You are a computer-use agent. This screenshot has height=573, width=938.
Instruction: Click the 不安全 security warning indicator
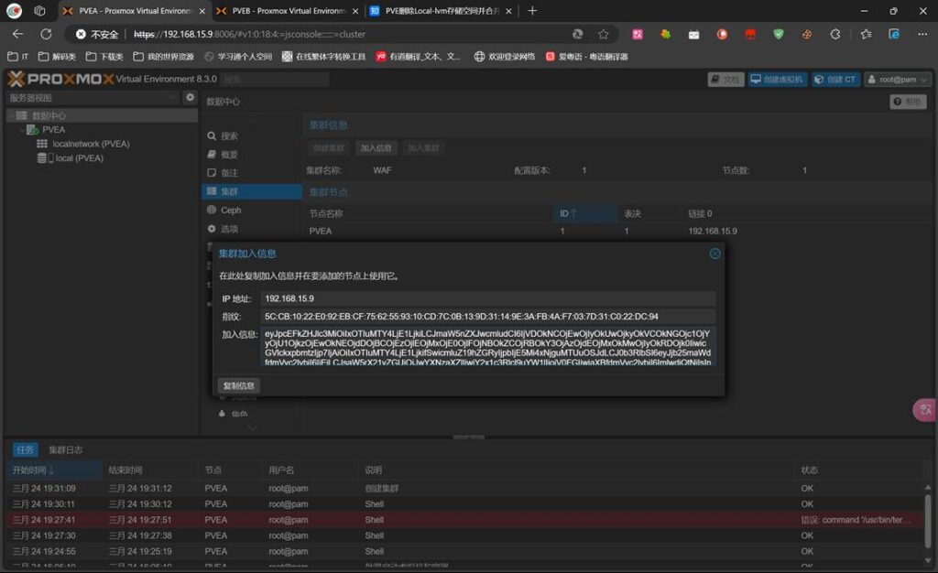97,34
